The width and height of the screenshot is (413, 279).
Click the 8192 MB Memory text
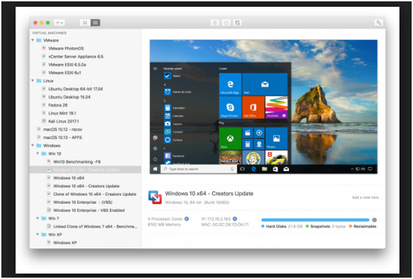(x=164, y=225)
